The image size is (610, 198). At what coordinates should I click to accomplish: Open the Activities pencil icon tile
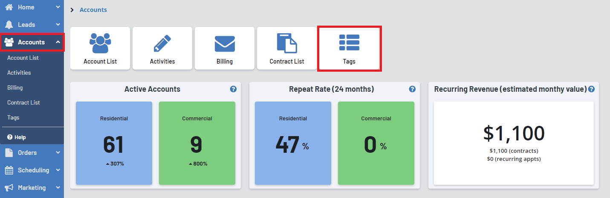pyautogui.click(x=162, y=48)
